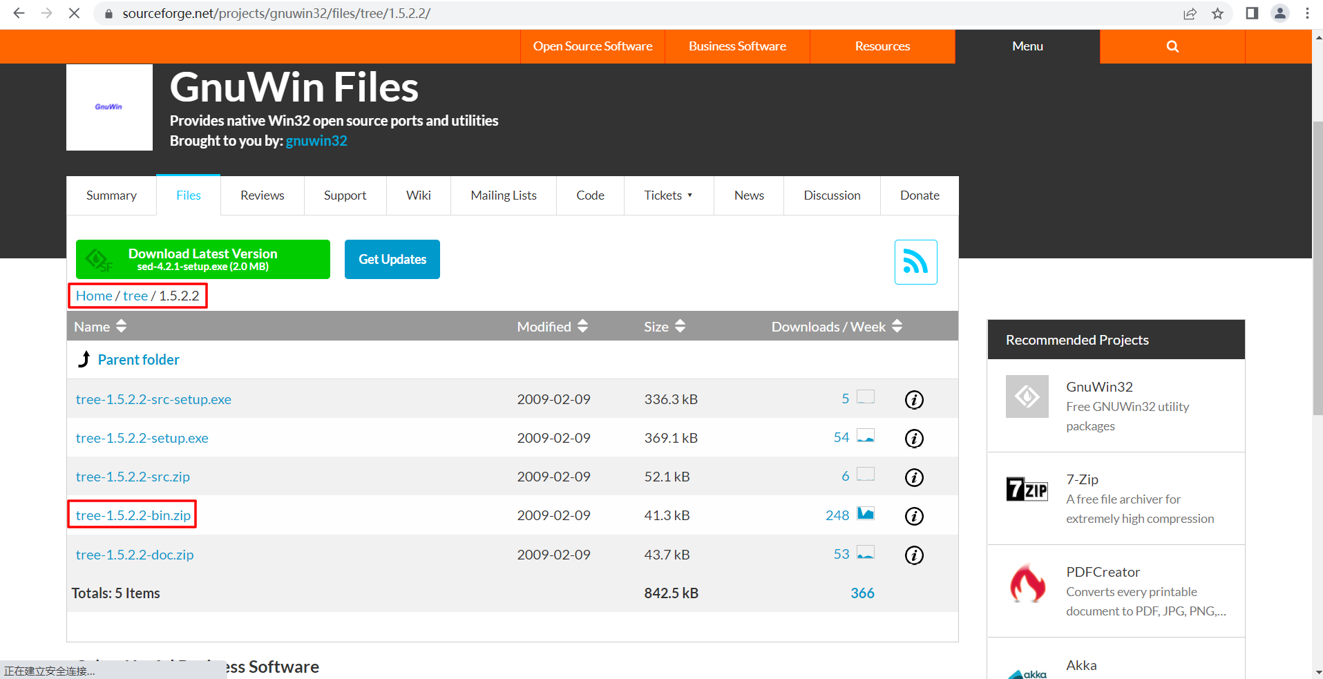1323x679 pixels.
Task: Open the Discussion tab
Action: (x=832, y=195)
